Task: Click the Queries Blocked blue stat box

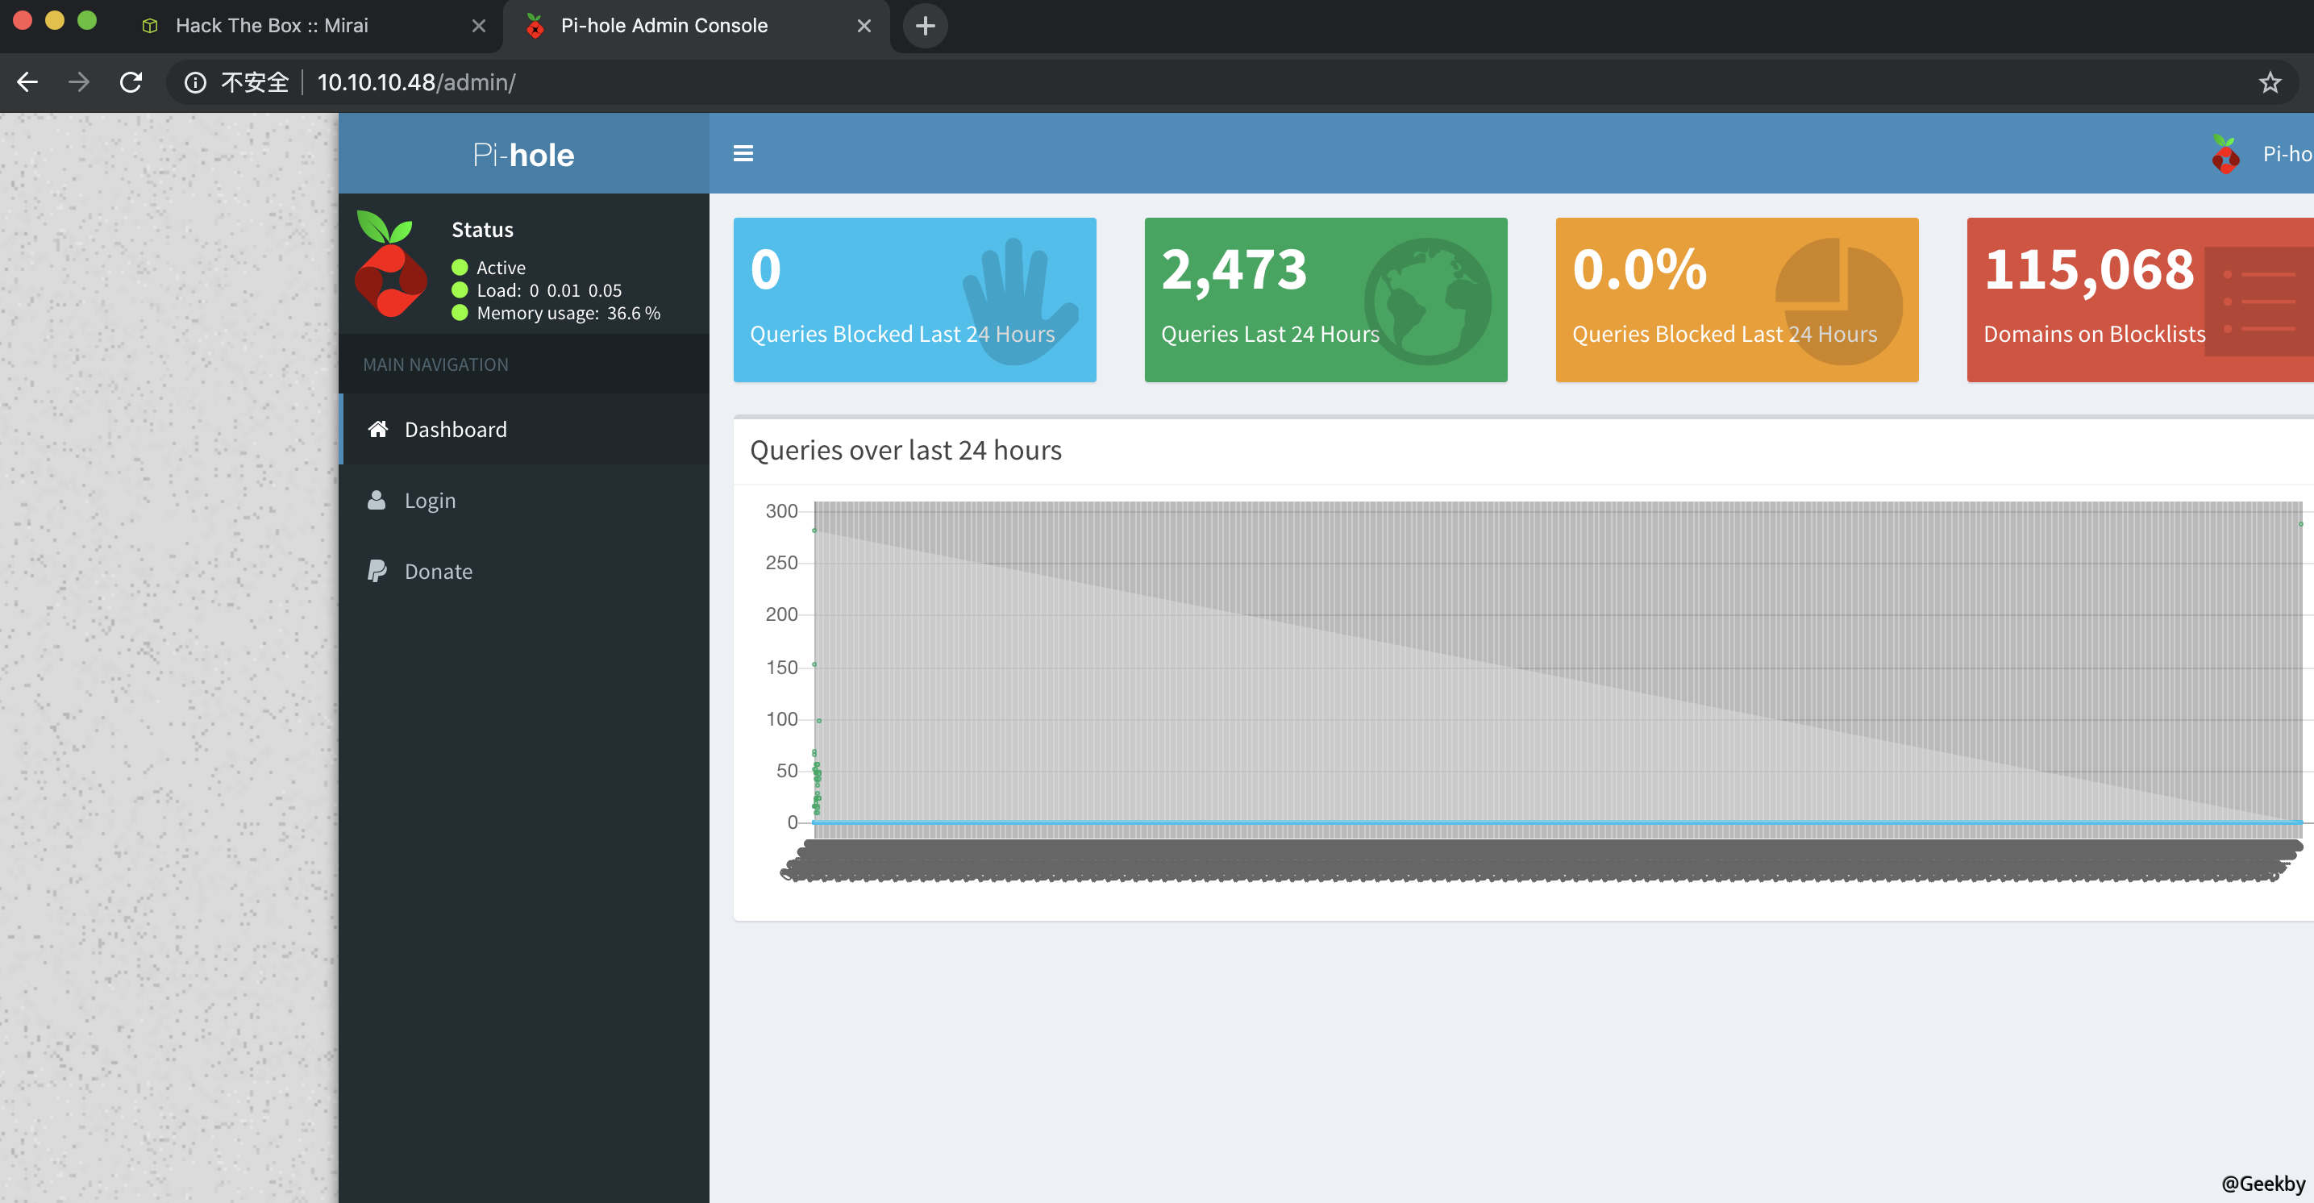Action: [914, 299]
